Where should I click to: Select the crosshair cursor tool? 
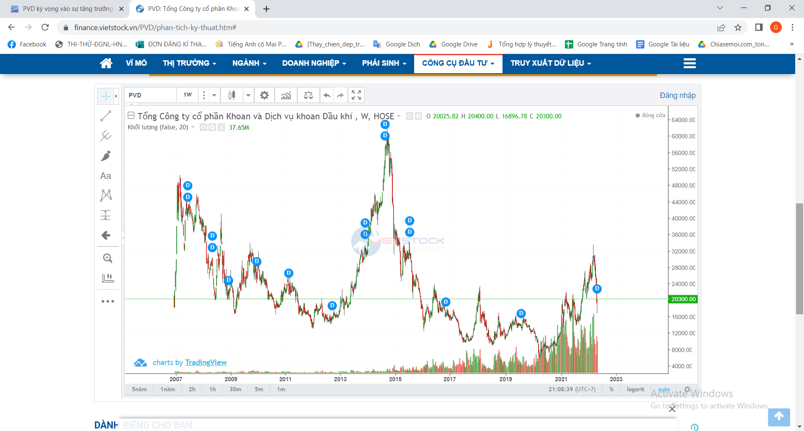point(106,96)
